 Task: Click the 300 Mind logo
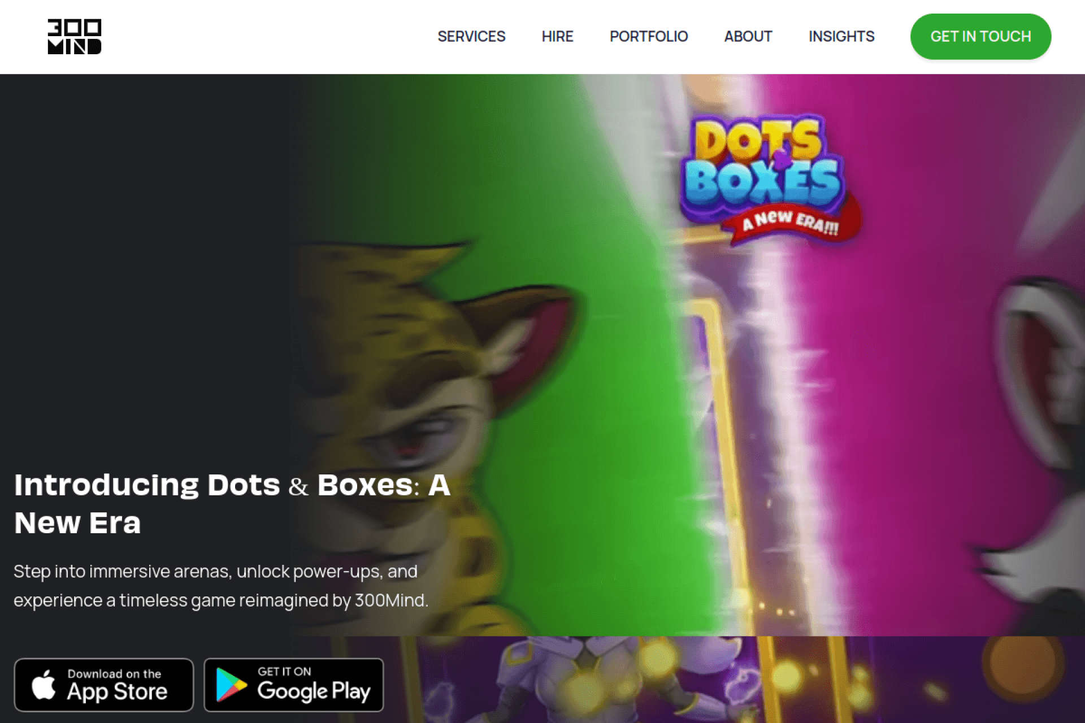(75, 37)
